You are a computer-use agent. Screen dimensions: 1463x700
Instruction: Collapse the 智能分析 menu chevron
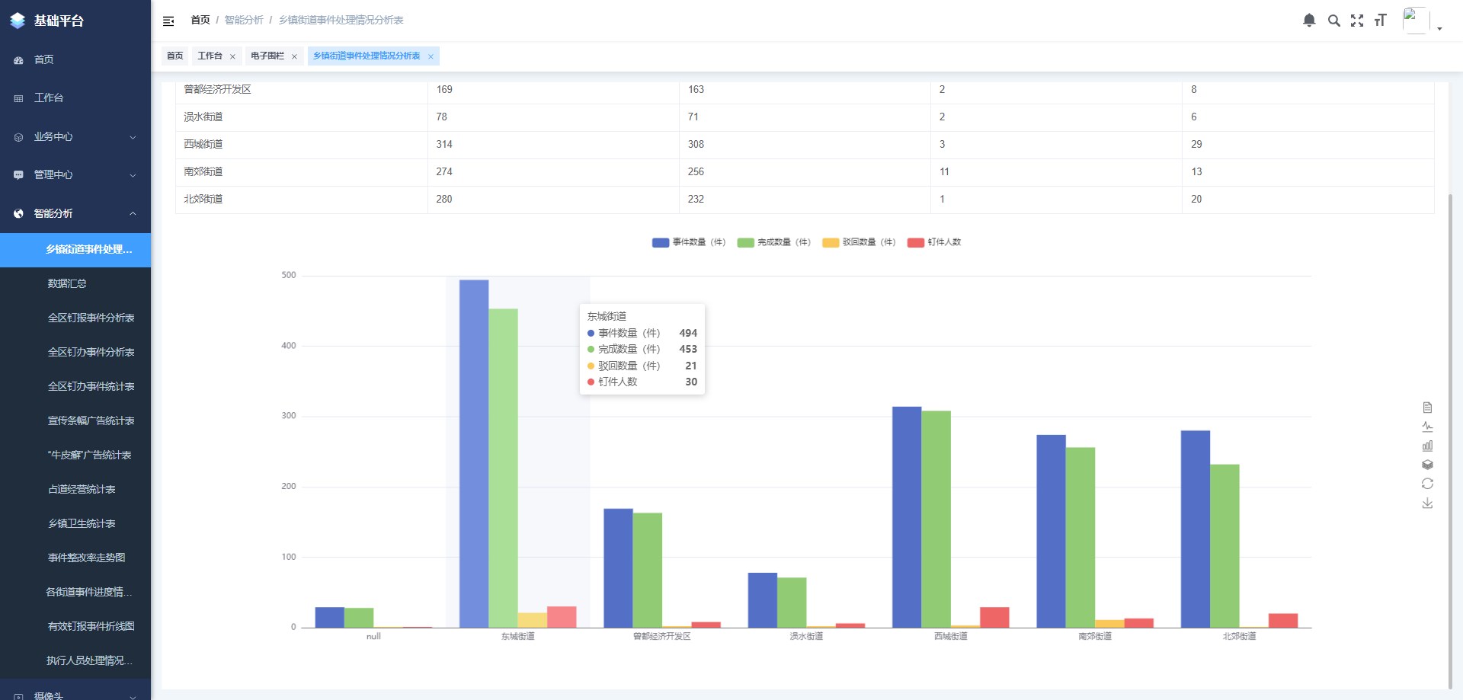point(133,214)
